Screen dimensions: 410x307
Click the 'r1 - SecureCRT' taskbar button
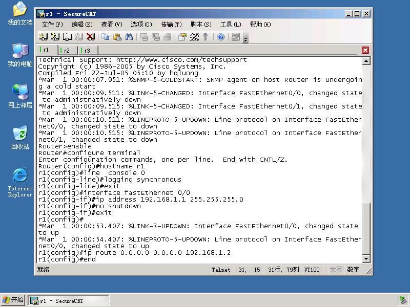click(x=69, y=301)
